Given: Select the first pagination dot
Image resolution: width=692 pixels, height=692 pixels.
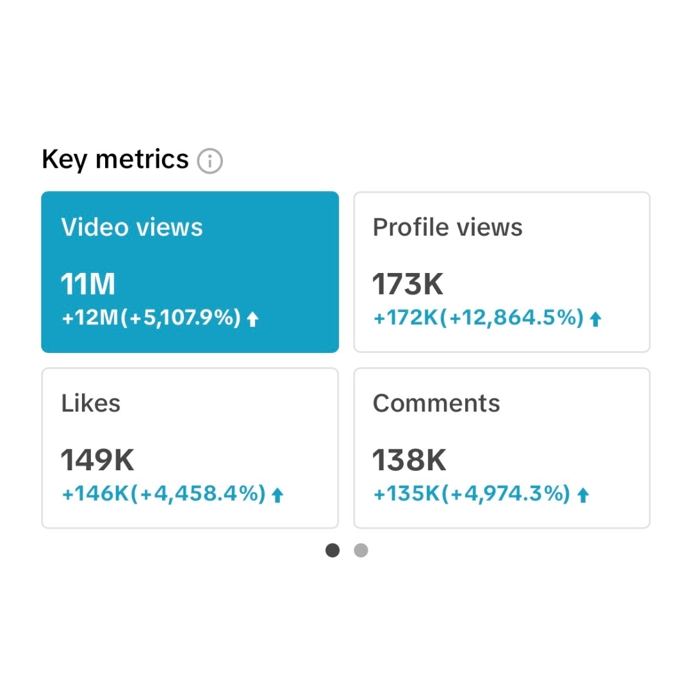Looking at the screenshot, I should pos(333,550).
